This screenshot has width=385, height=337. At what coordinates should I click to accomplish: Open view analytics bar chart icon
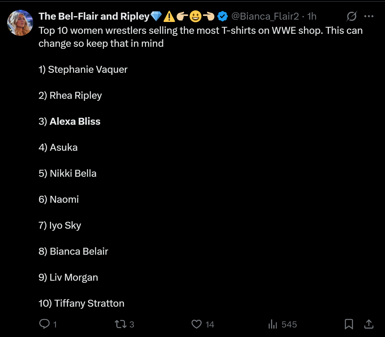point(273,324)
